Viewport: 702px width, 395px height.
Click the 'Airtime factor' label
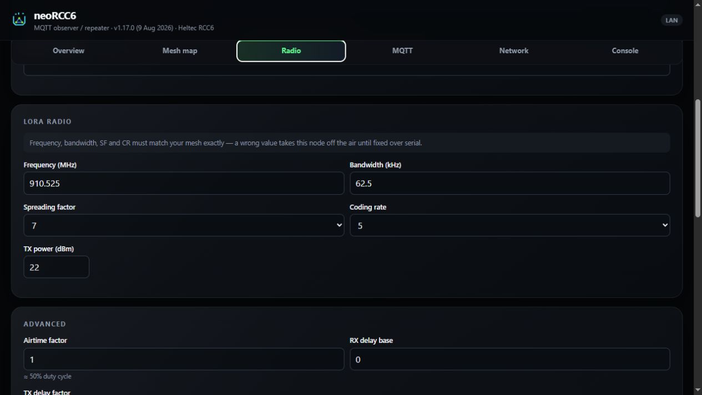45,340
